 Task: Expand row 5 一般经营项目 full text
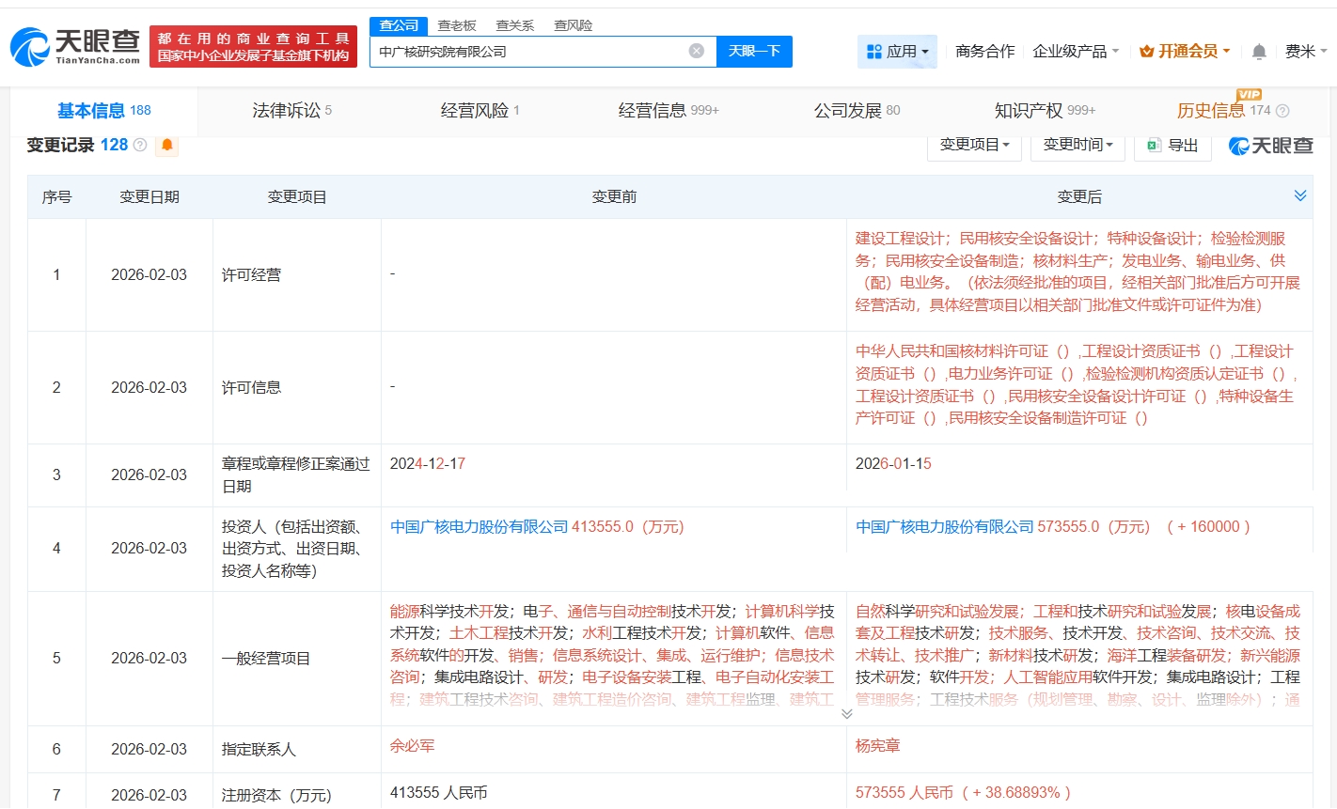click(846, 713)
